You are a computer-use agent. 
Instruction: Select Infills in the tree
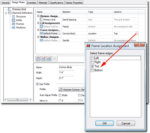(x=19, y=20)
